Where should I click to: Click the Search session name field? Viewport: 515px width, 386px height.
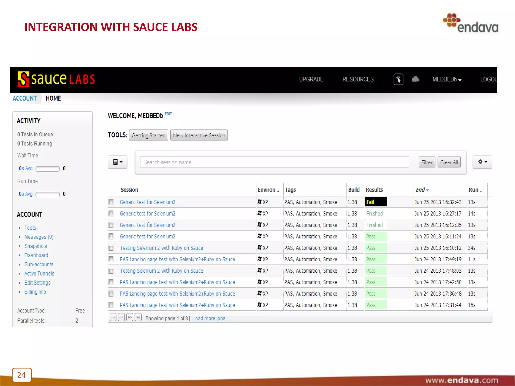click(274, 162)
